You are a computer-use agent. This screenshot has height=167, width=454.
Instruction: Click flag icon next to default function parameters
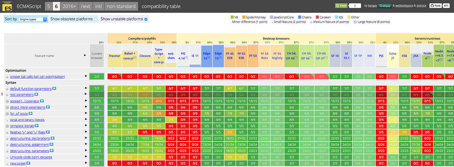(x=54, y=89)
